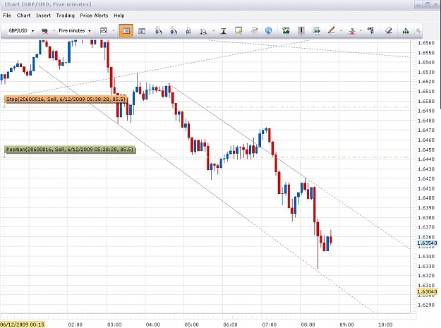Image resolution: width=441 pixels, height=328 pixels.
Task: Open the Insert menu
Action: (43, 16)
